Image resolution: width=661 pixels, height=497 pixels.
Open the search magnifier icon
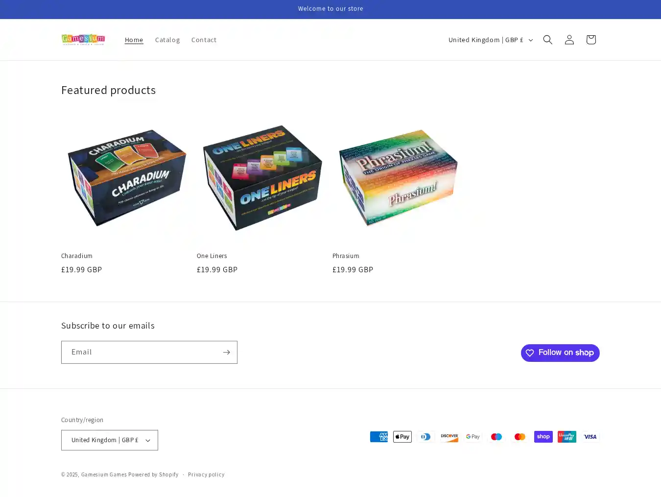[x=547, y=40]
